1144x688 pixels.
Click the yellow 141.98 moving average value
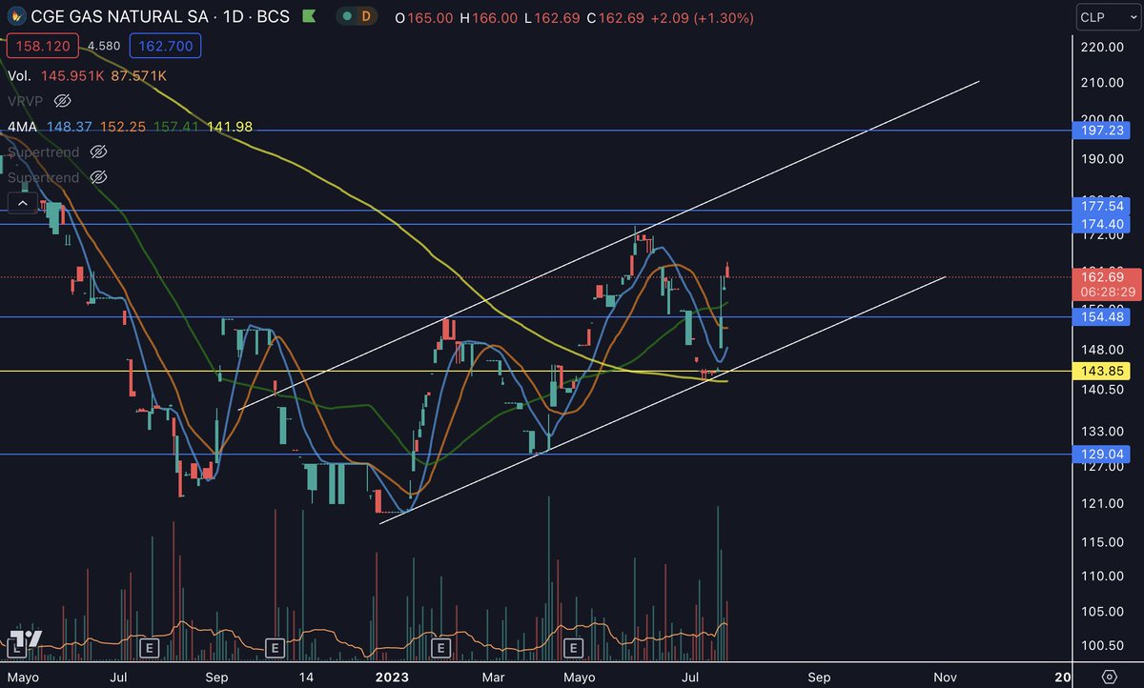tap(230, 126)
